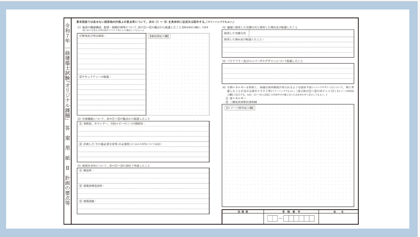
Task: Click the blank field beside 採用した空調方式
Action: click(301, 33)
